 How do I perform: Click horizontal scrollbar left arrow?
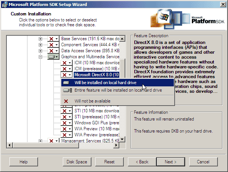(x=9, y=145)
